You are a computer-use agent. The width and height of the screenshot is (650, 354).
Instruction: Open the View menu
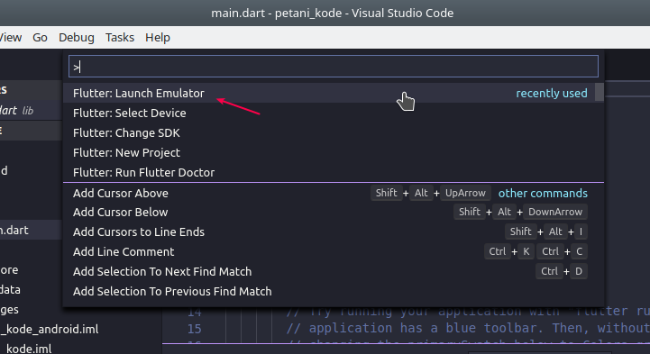pyautogui.click(x=11, y=38)
